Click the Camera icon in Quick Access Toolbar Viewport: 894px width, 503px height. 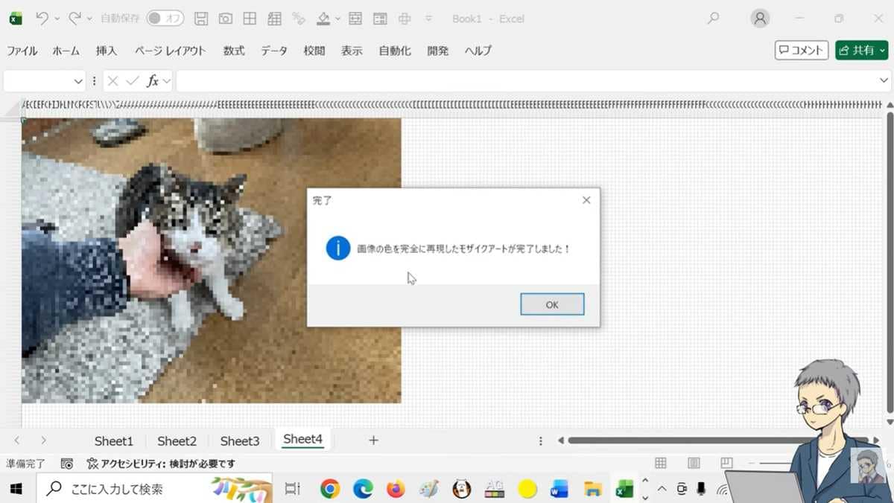(x=225, y=19)
